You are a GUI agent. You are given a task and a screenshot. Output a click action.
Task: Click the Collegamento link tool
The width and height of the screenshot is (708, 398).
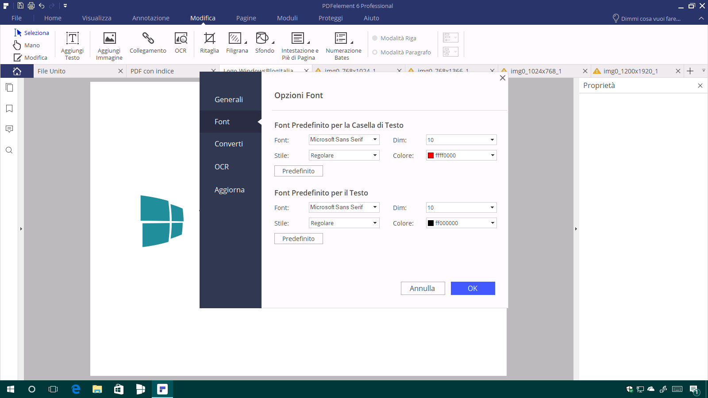pos(148,43)
